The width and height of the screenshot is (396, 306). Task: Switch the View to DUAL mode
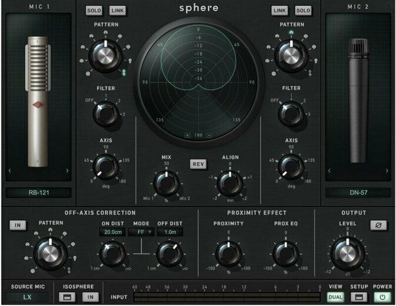pos(335,297)
